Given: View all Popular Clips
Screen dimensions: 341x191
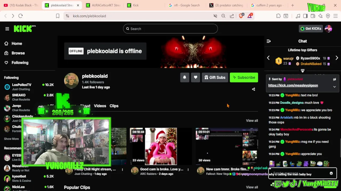Looking at the screenshot, I should click(x=252, y=187).
